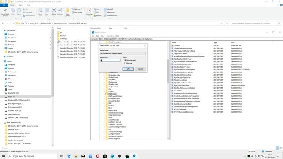
Task: Open Registry Editor's Help menu
Action: point(117,36)
